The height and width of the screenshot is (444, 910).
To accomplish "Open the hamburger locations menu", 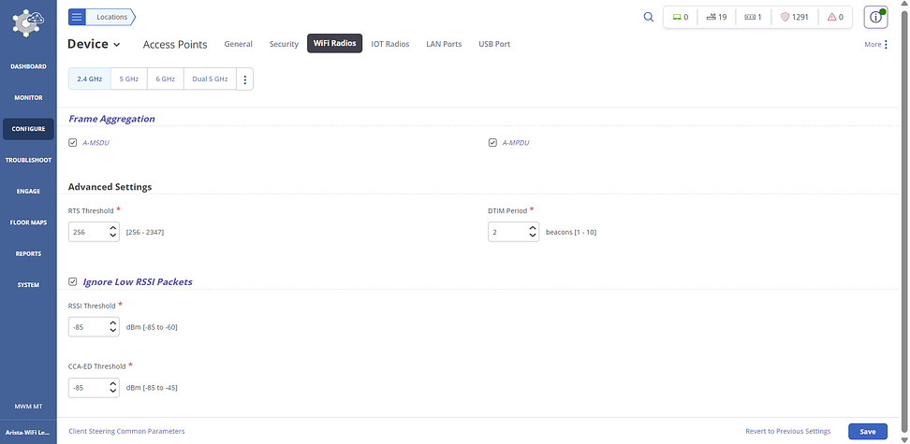I will pyautogui.click(x=77, y=17).
